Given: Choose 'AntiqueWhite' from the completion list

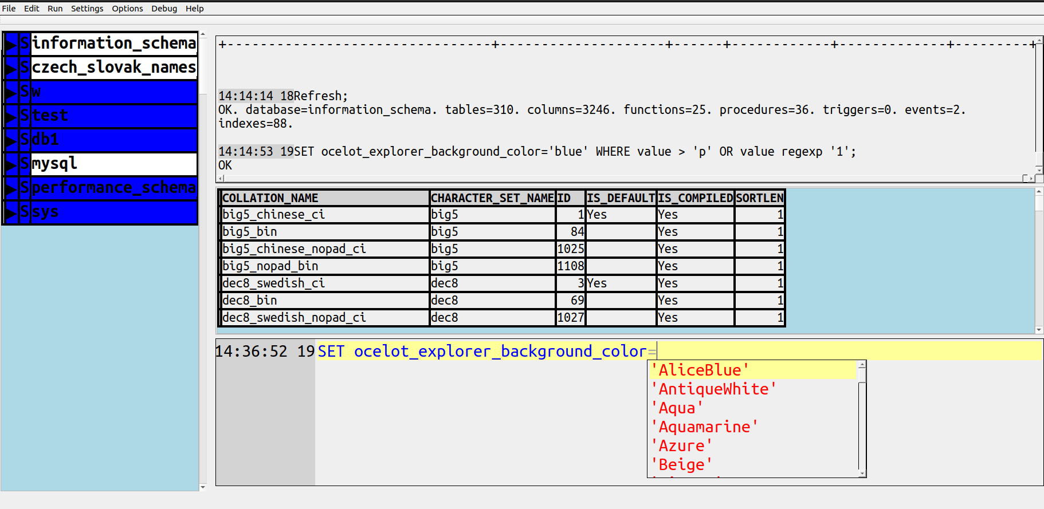Looking at the screenshot, I should 753,389.
